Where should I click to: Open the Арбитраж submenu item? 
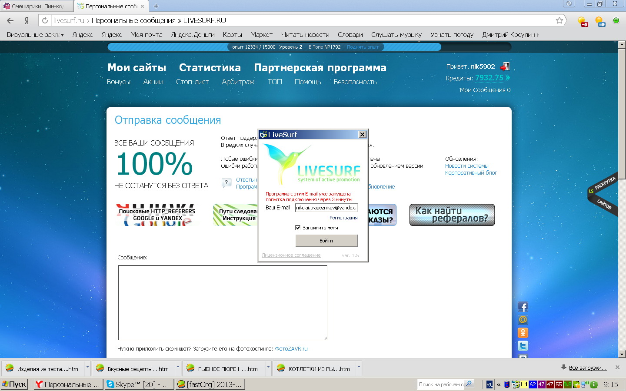pyautogui.click(x=238, y=82)
